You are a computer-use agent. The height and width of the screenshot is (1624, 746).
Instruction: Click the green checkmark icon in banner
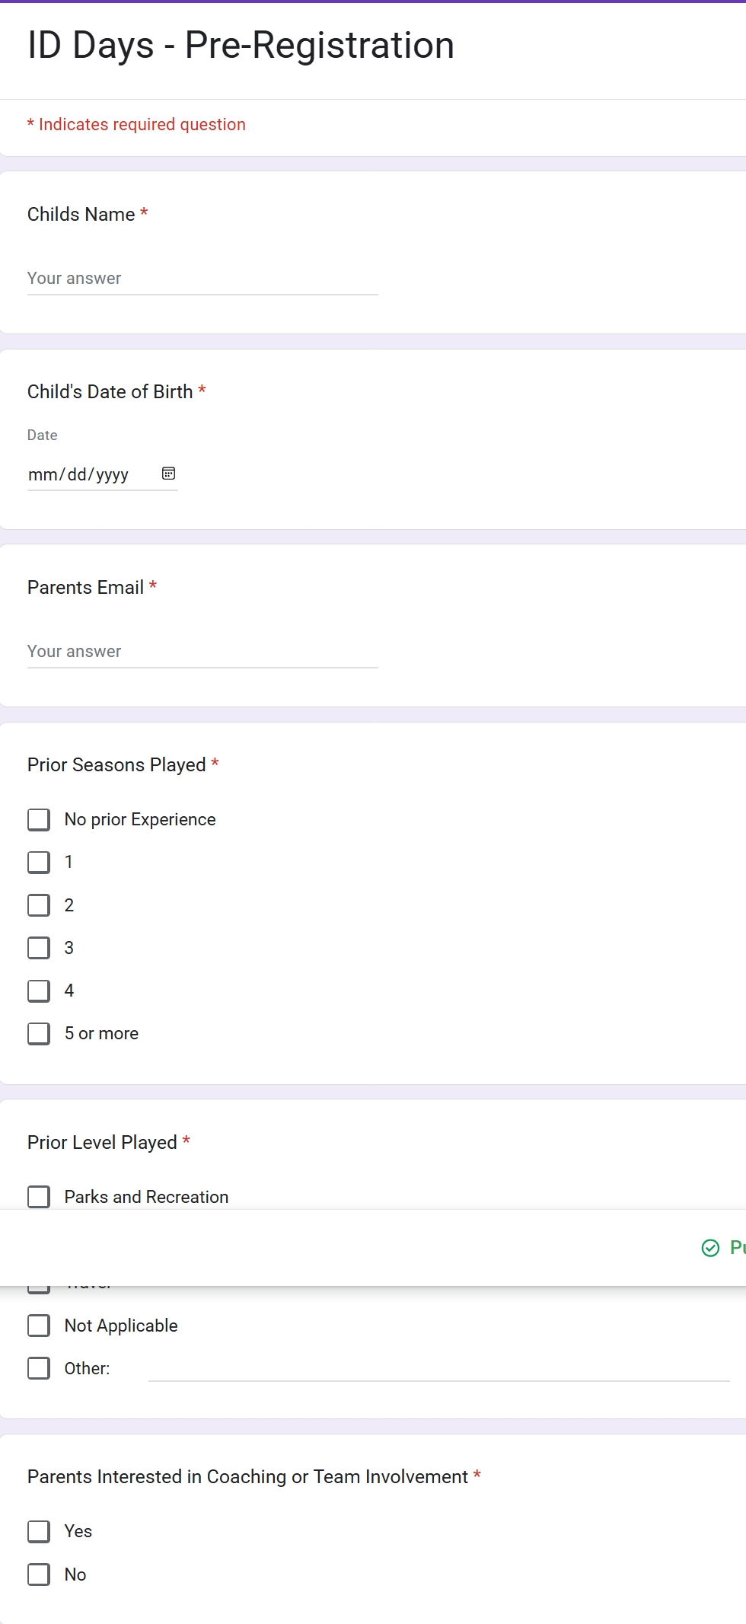[x=710, y=1247]
